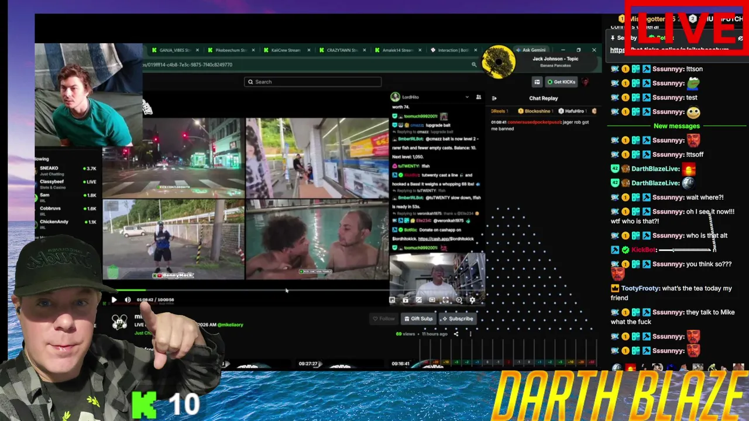
Task: Click the Blockoshine gifter badge
Action: (x=534, y=111)
